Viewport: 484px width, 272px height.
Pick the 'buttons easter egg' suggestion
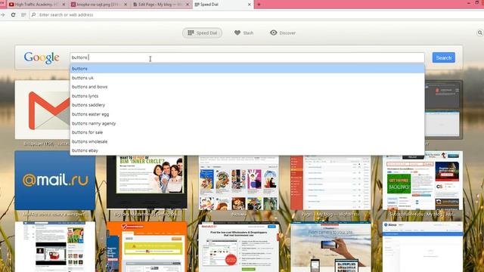247,114
